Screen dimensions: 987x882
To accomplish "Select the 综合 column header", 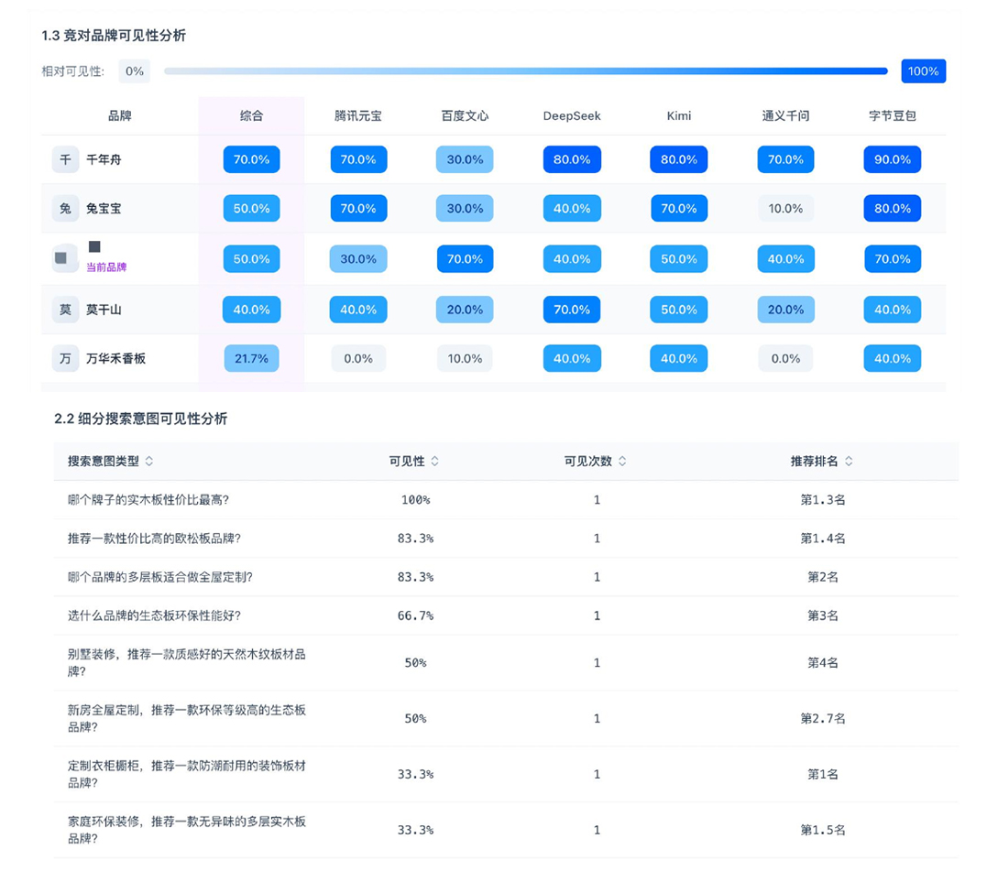I will pos(251,115).
